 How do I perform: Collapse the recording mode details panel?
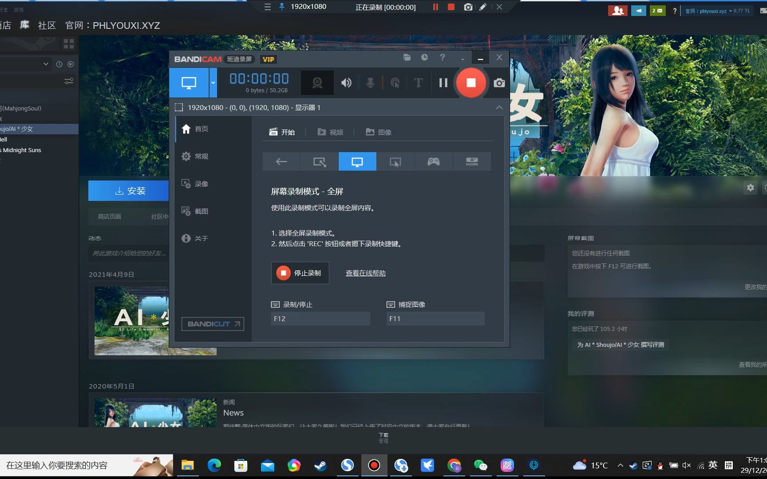click(x=499, y=107)
